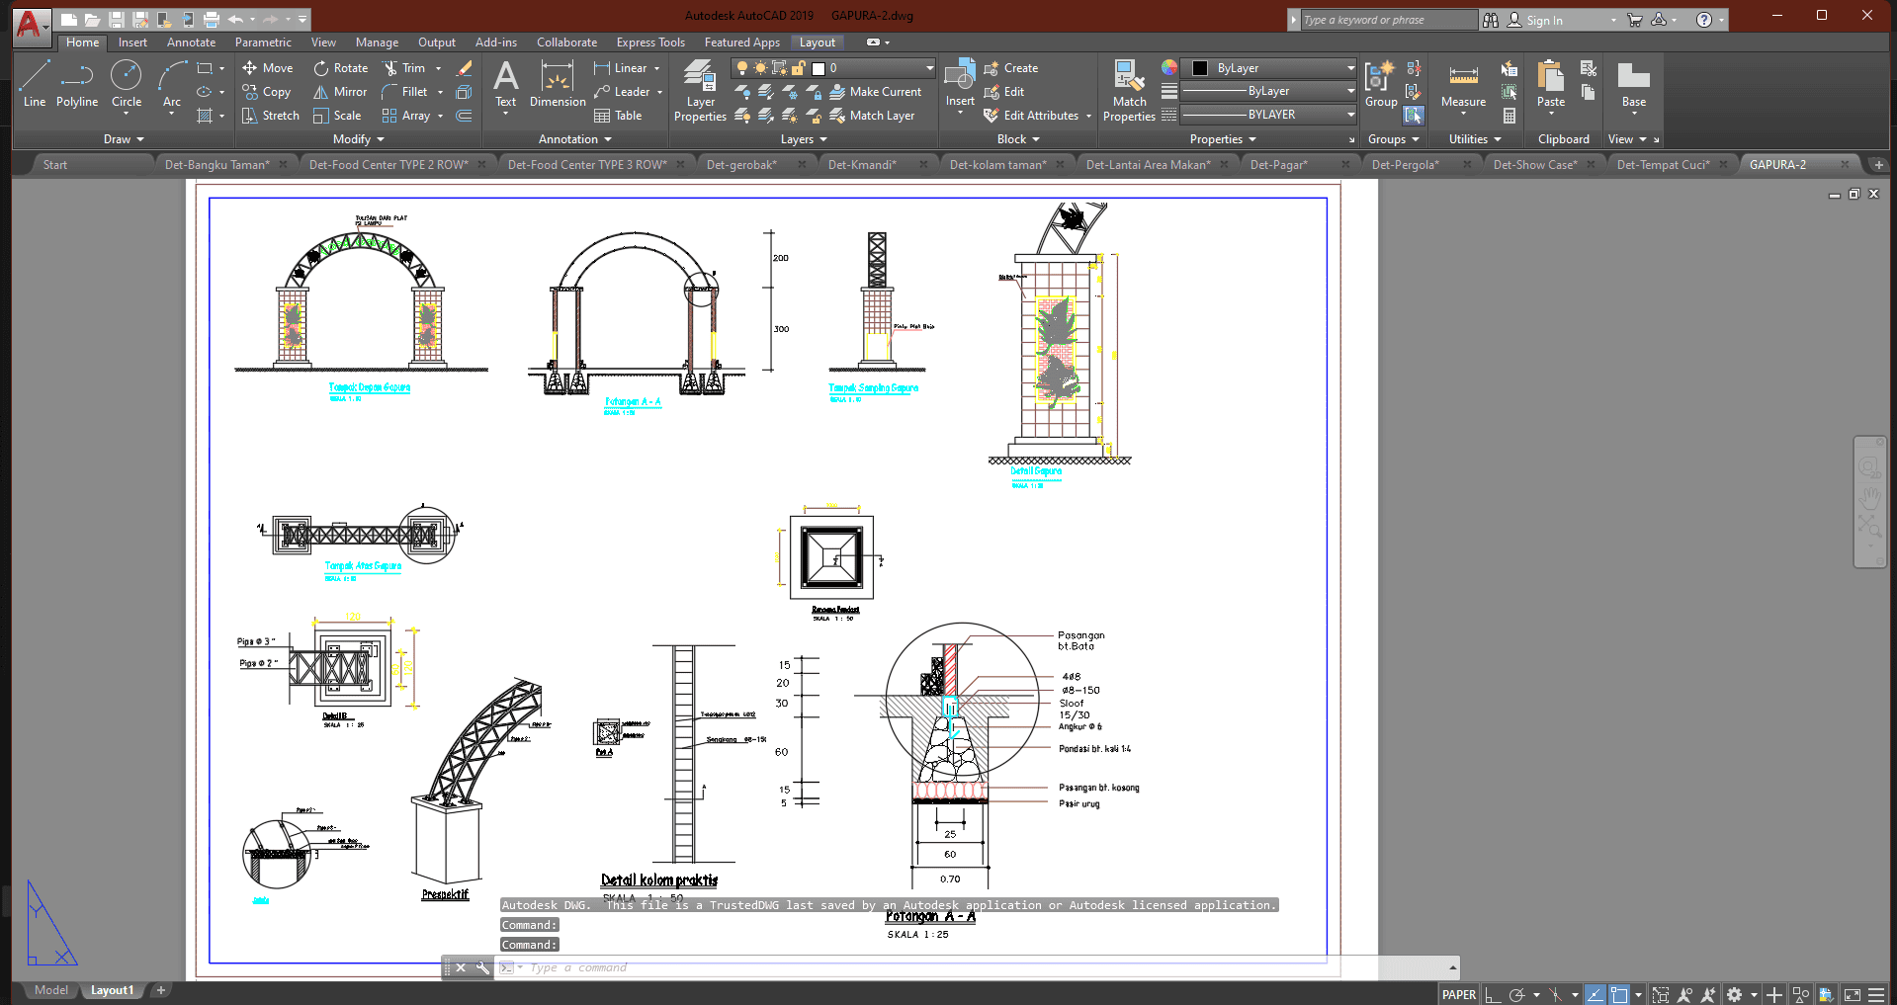1897x1005 pixels.
Task: Toggle Object Snap in status bar
Action: (1619, 995)
